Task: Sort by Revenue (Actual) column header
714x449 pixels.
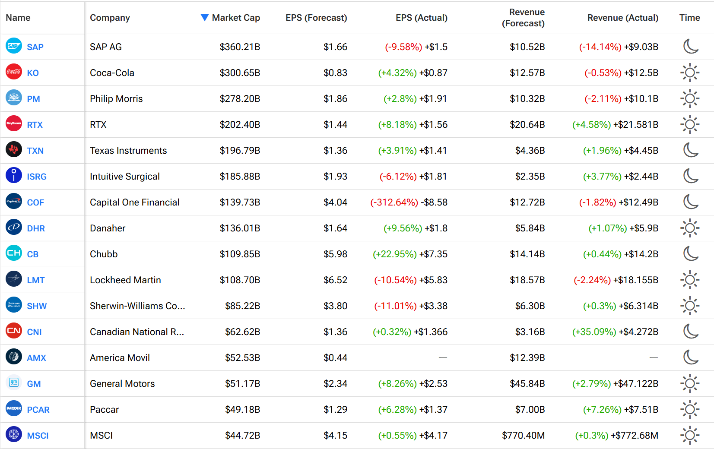Action: [x=623, y=18]
